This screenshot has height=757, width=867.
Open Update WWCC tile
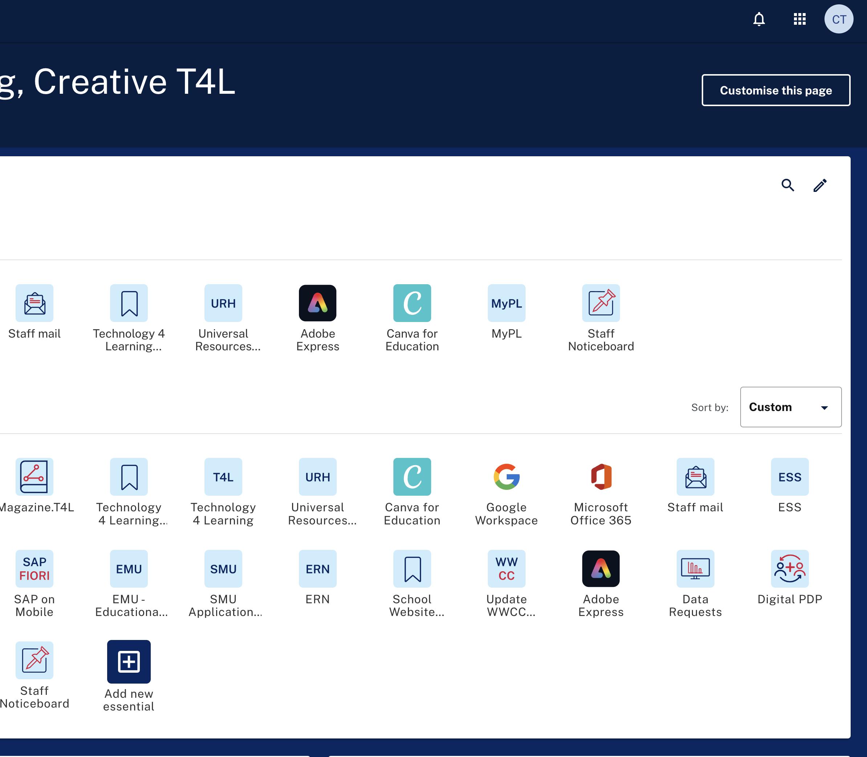click(506, 569)
